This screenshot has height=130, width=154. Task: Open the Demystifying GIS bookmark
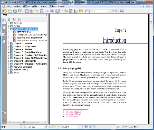pos(24,32)
